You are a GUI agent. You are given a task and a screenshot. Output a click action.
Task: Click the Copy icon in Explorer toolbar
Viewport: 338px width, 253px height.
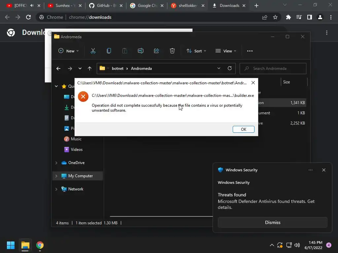coord(109,51)
